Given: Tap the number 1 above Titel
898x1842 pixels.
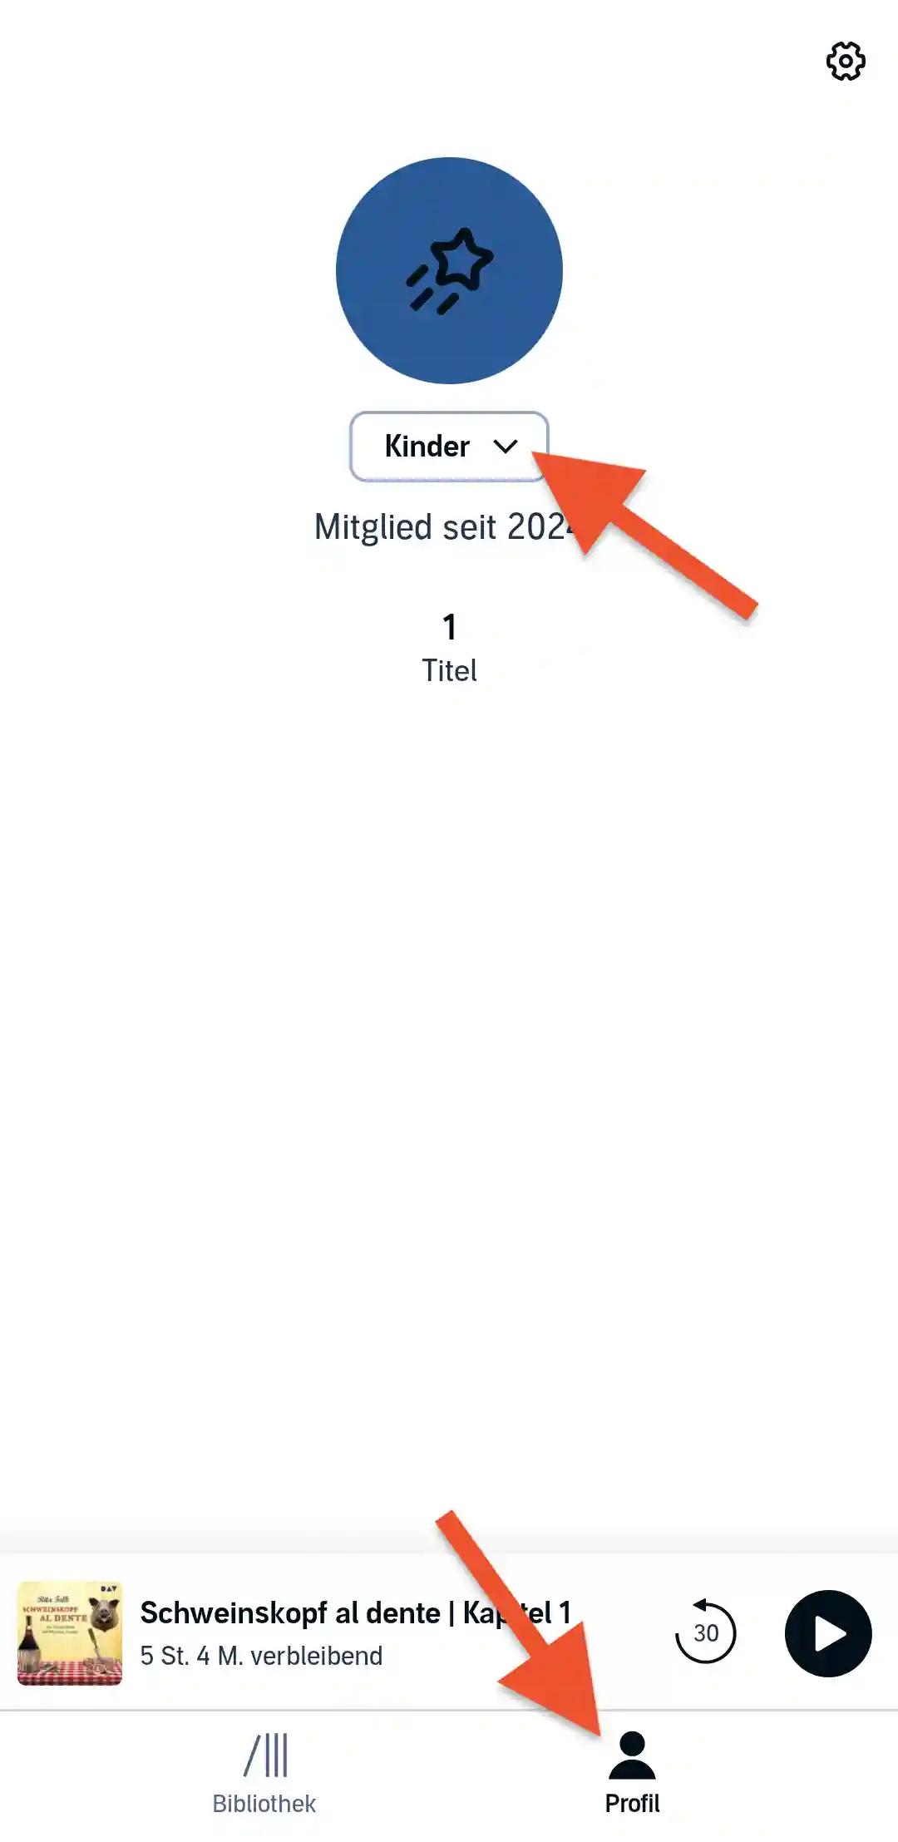Looking at the screenshot, I should pyautogui.click(x=449, y=627).
